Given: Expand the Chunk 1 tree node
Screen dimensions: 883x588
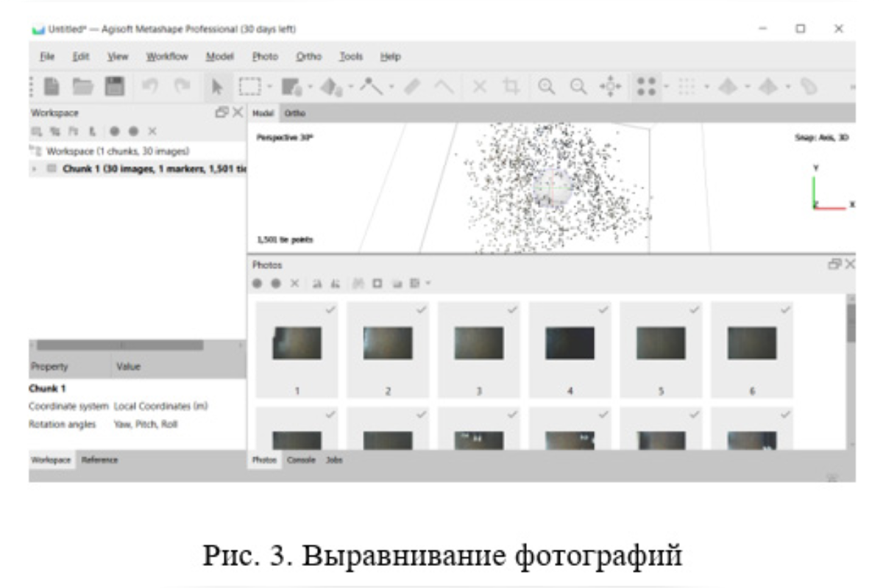Looking at the screenshot, I should (33, 168).
